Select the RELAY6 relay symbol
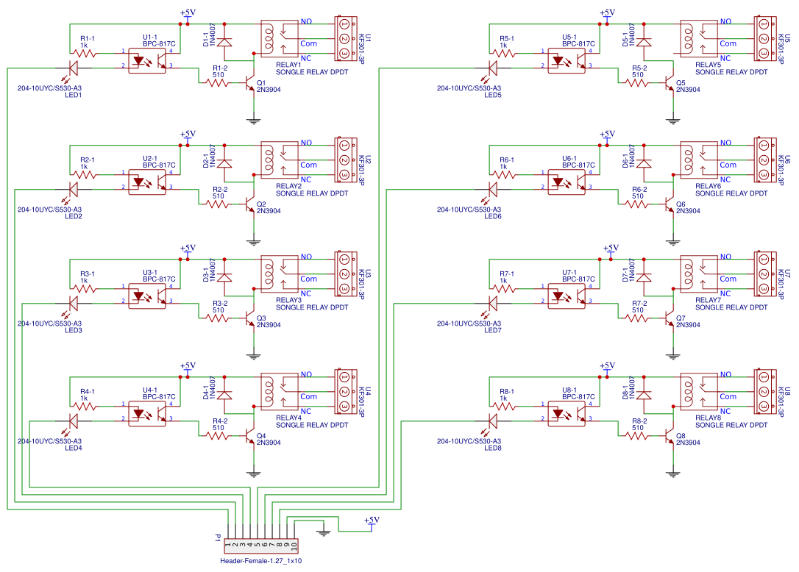This screenshot has width=799, height=572. coord(699,160)
